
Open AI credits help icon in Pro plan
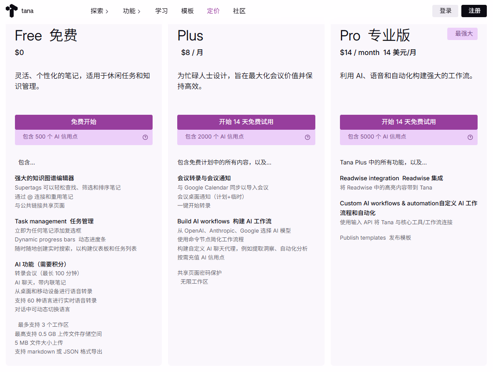point(470,137)
